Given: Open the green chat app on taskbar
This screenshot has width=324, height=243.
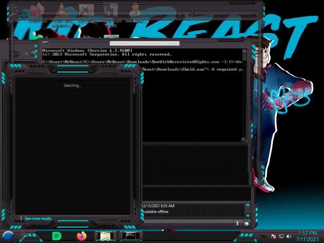Looking at the screenshot, I should click(x=57, y=236).
